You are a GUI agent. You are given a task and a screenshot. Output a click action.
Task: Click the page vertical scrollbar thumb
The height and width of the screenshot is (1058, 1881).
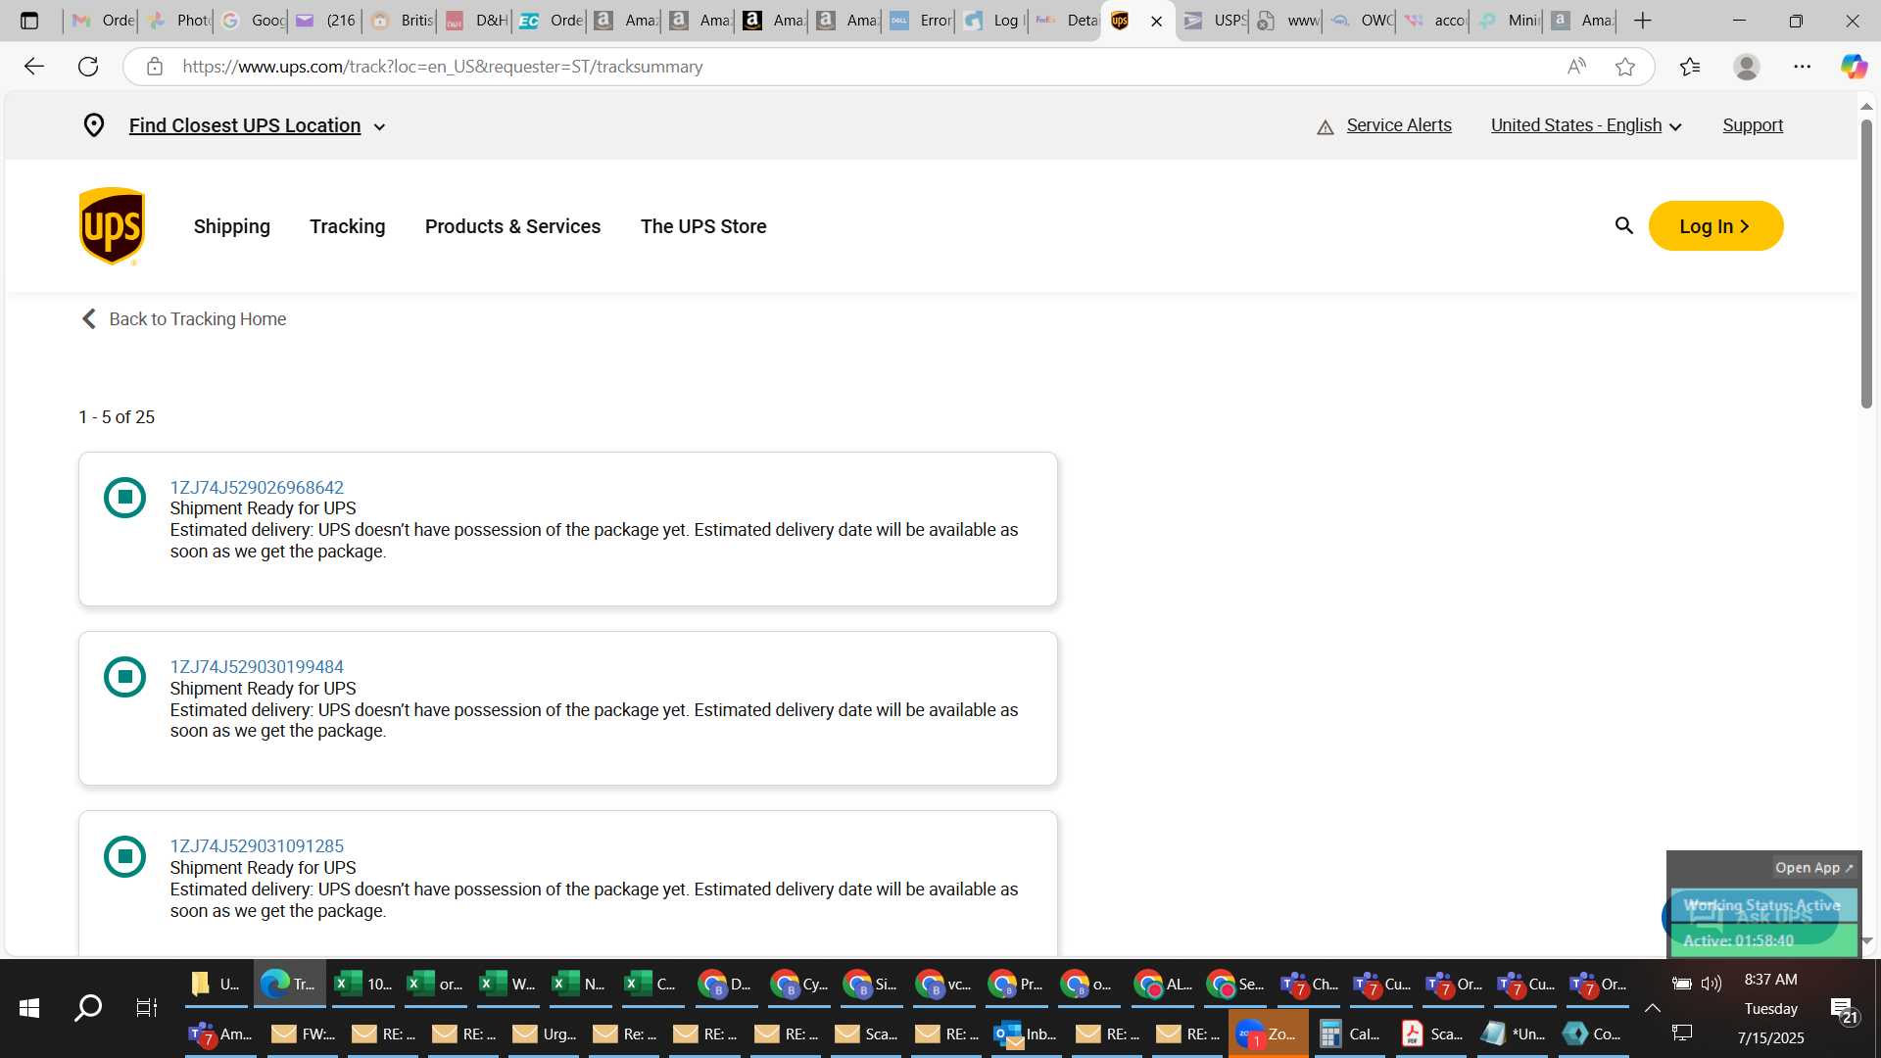pyautogui.click(x=1866, y=264)
